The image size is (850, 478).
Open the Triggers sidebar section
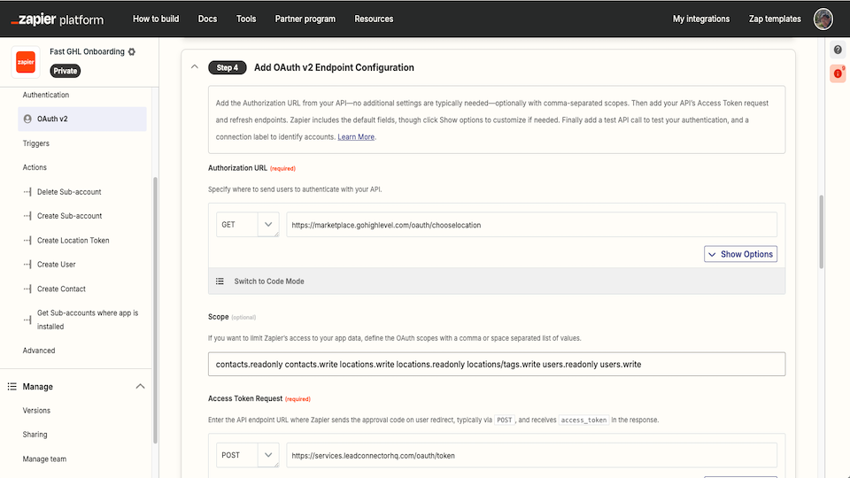36,143
